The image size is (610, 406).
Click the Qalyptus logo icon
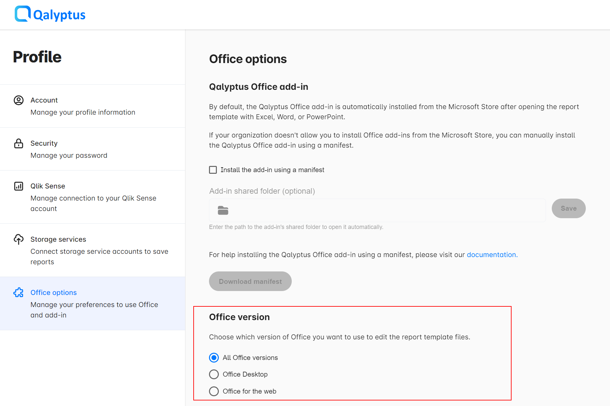(x=23, y=14)
